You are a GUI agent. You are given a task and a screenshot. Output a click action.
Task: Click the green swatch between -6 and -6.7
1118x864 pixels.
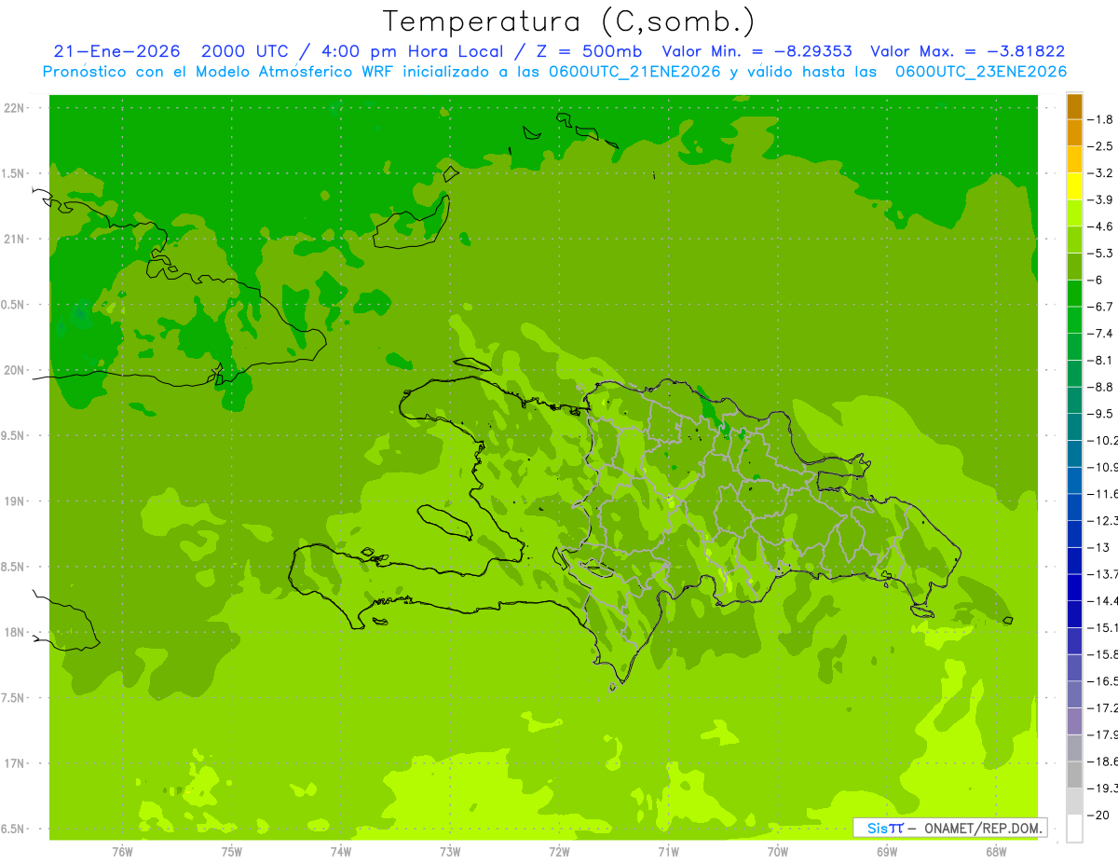[1074, 294]
